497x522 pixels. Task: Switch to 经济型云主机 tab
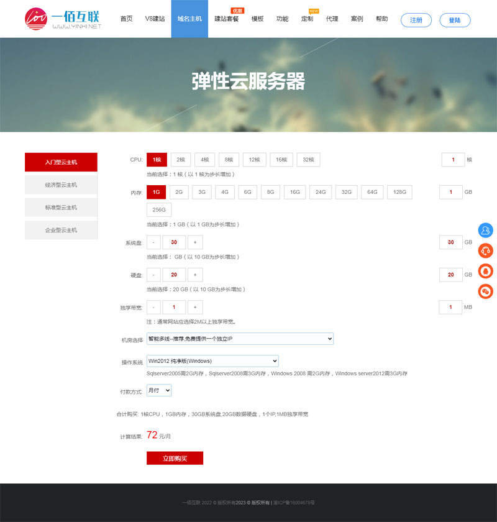(x=61, y=184)
